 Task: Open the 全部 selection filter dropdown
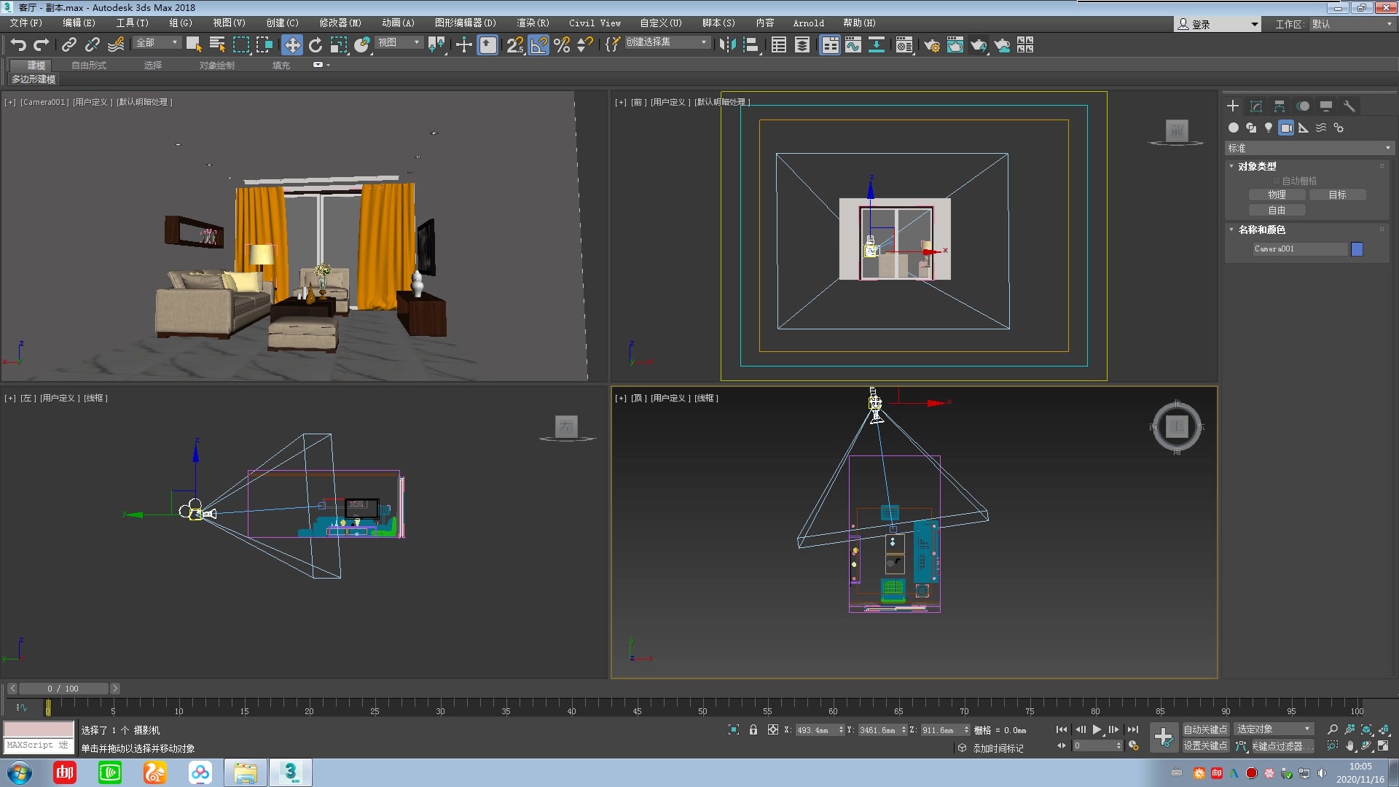[x=157, y=43]
